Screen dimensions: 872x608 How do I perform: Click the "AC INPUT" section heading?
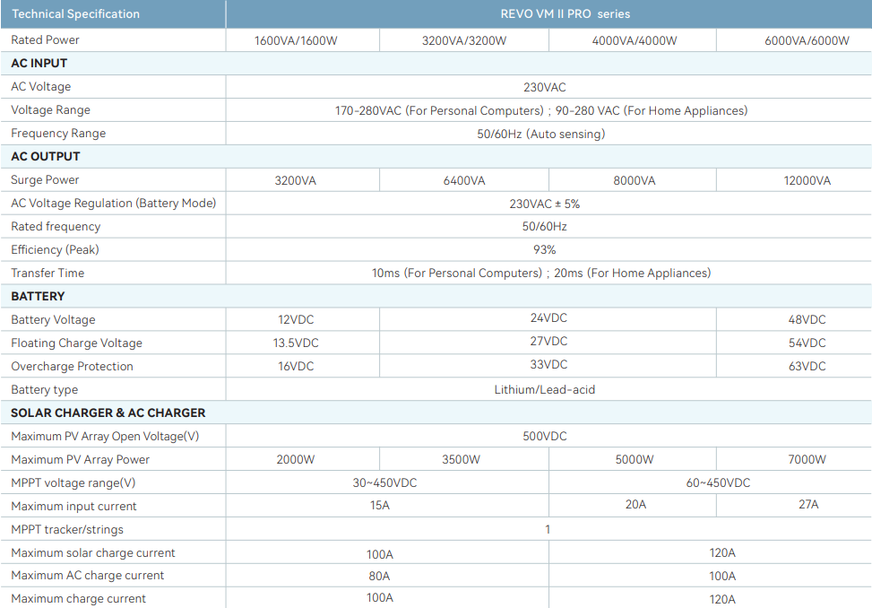pyautogui.click(x=39, y=64)
